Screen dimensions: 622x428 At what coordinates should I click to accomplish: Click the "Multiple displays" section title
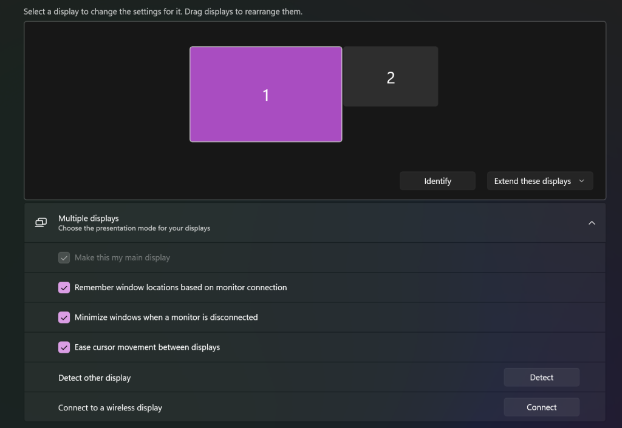[89, 218]
